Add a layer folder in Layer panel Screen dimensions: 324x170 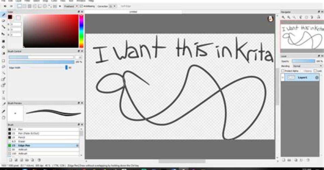pos(289,160)
